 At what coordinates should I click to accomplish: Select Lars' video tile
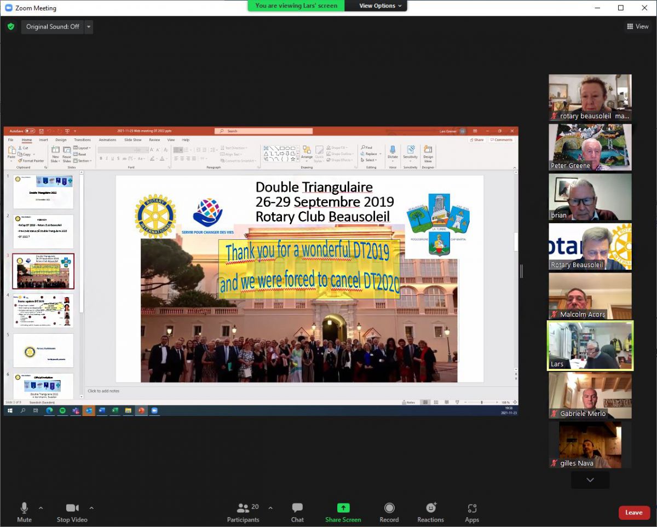[590, 346]
